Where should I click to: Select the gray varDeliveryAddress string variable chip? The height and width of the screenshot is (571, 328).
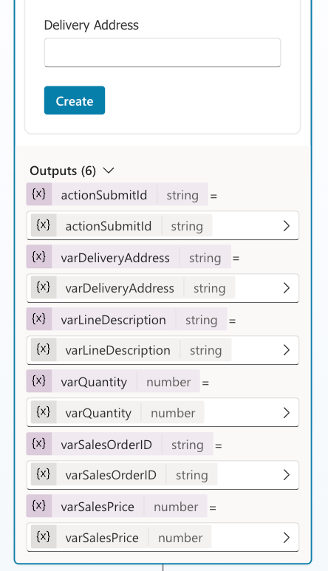(x=133, y=287)
